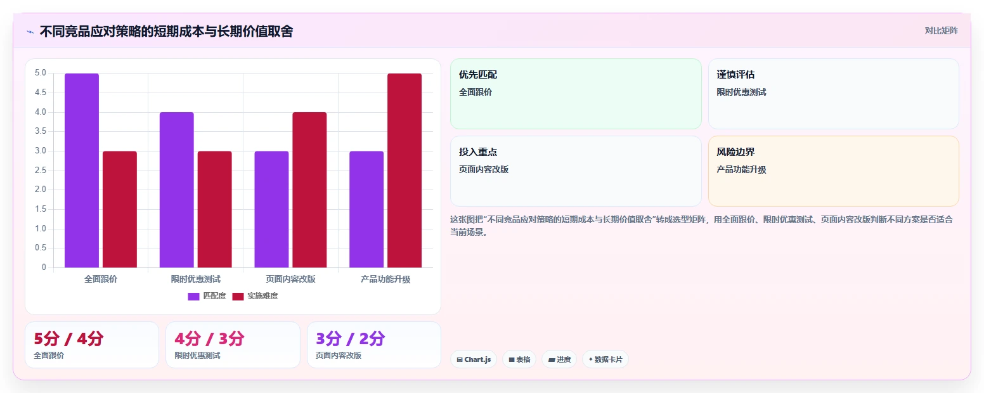Click the red 实施难度 legend swatch
The height and width of the screenshot is (393, 984).
click(x=238, y=296)
